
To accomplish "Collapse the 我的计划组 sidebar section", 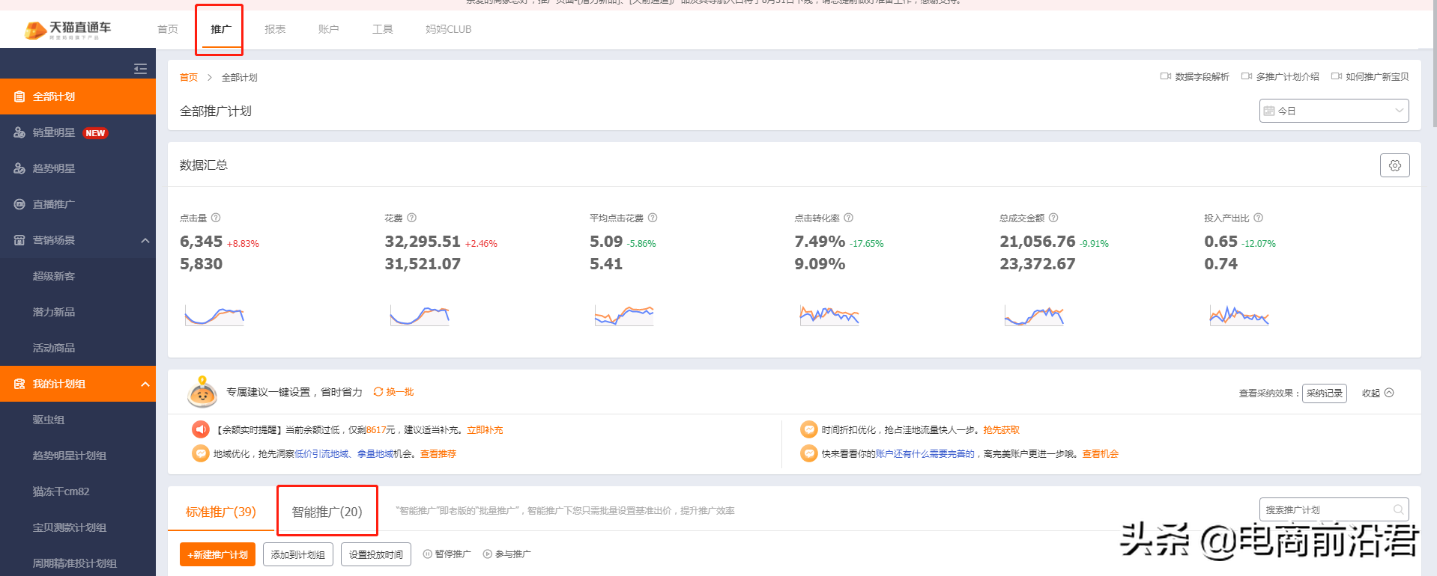I will point(145,384).
